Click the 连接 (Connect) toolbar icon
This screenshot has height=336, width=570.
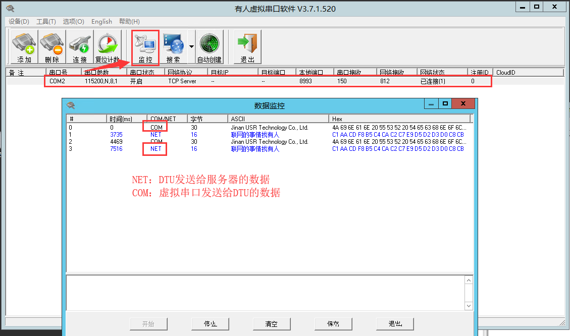click(80, 47)
